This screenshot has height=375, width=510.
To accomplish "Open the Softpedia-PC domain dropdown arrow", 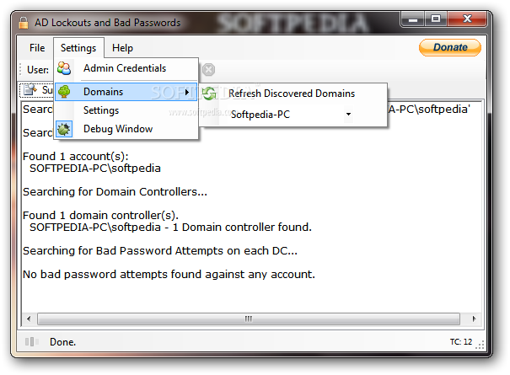I will 348,114.
